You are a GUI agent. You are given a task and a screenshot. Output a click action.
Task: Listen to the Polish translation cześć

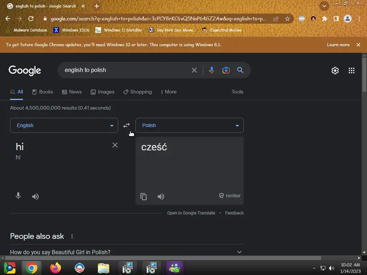(x=161, y=197)
